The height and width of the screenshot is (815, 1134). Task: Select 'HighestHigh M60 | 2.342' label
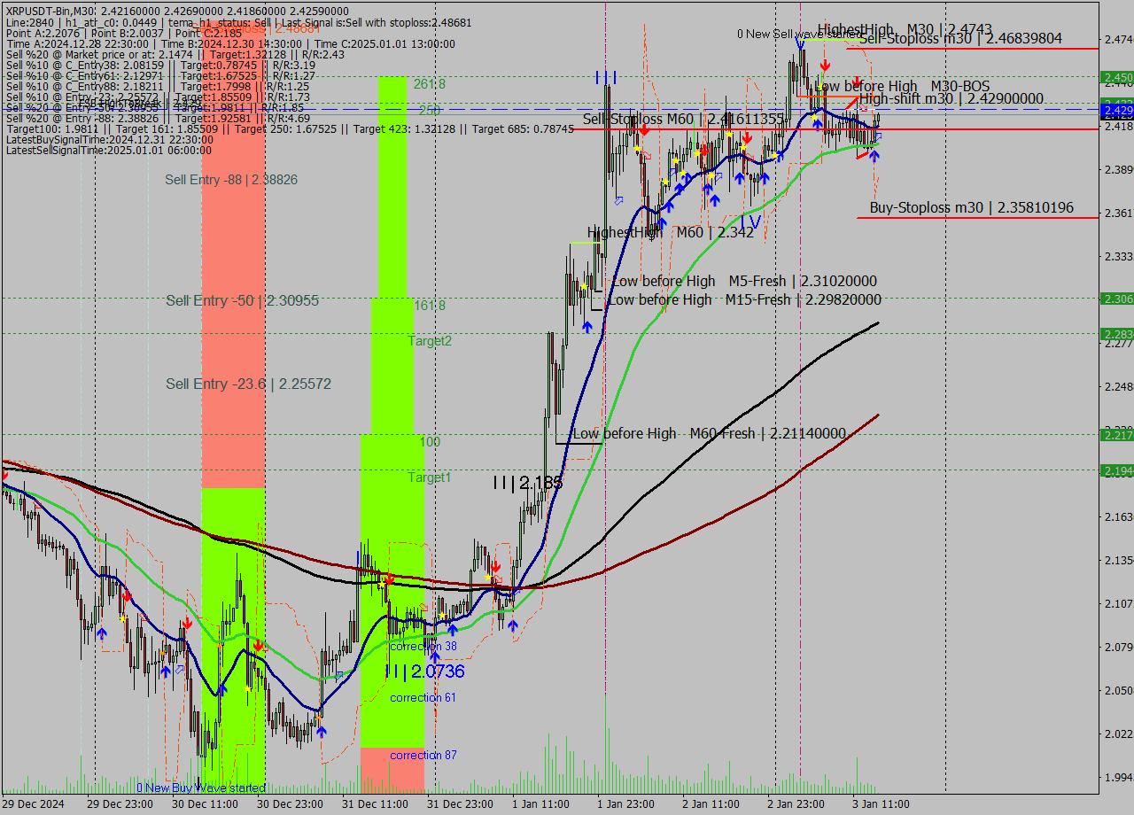tap(671, 232)
